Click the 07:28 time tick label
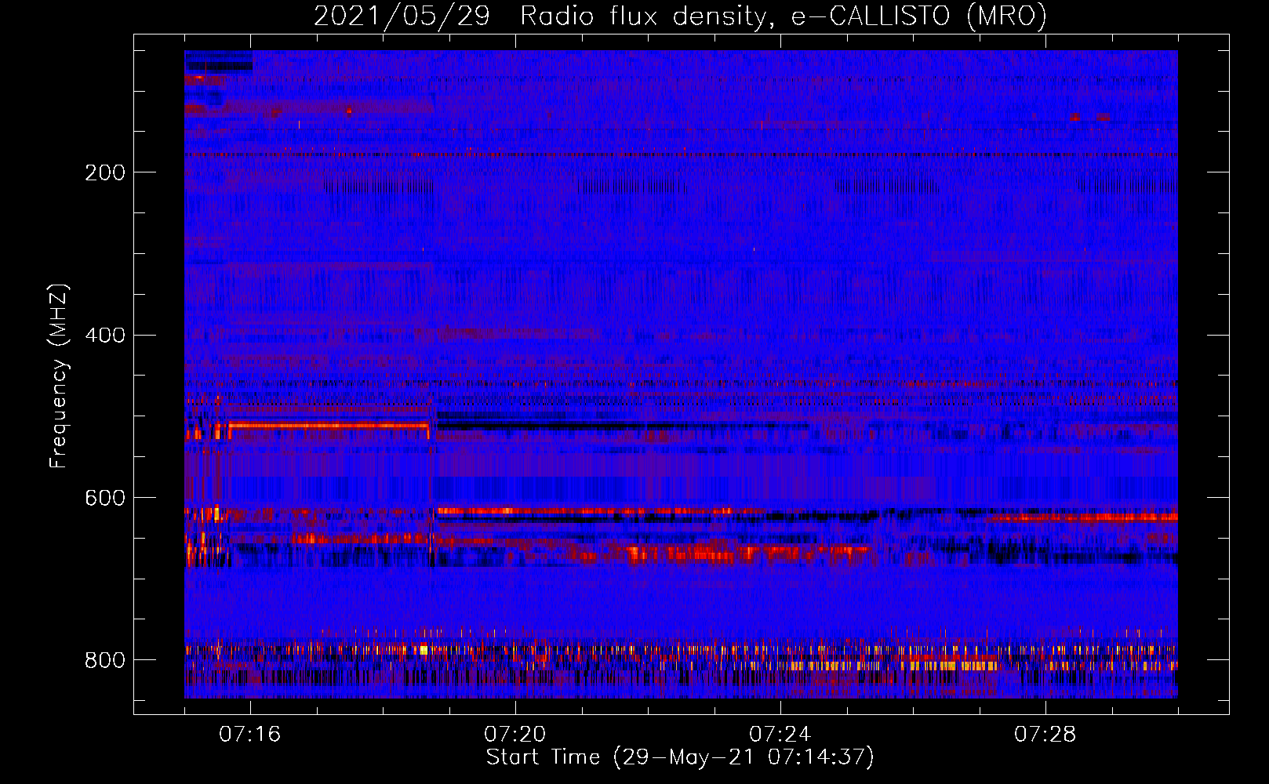Image resolution: width=1269 pixels, height=784 pixels. pyautogui.click(x=1045, y=735)
